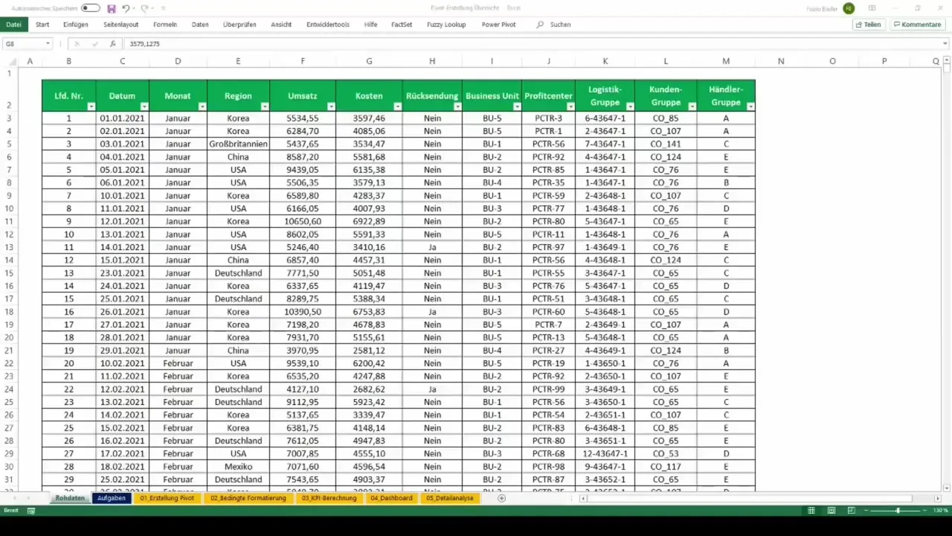Click the fx insert function icon

pyautogui.click(x=112, y=44)
